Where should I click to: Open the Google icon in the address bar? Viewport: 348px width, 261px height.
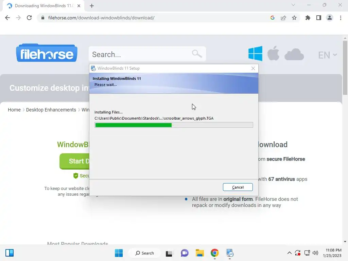point(273,18)
